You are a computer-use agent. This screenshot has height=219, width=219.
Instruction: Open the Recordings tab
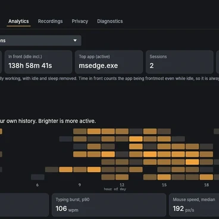[x=50, y=21]
